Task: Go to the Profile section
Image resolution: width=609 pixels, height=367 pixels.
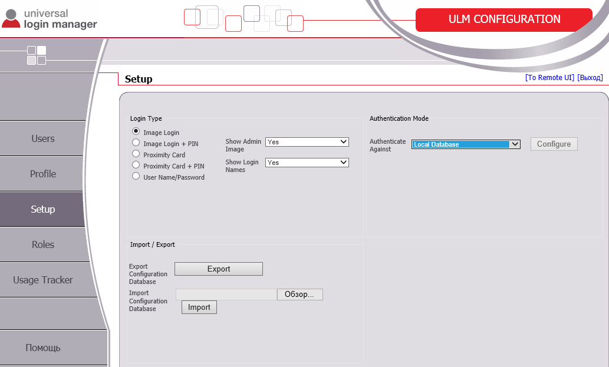Action: tap(42, 174)
